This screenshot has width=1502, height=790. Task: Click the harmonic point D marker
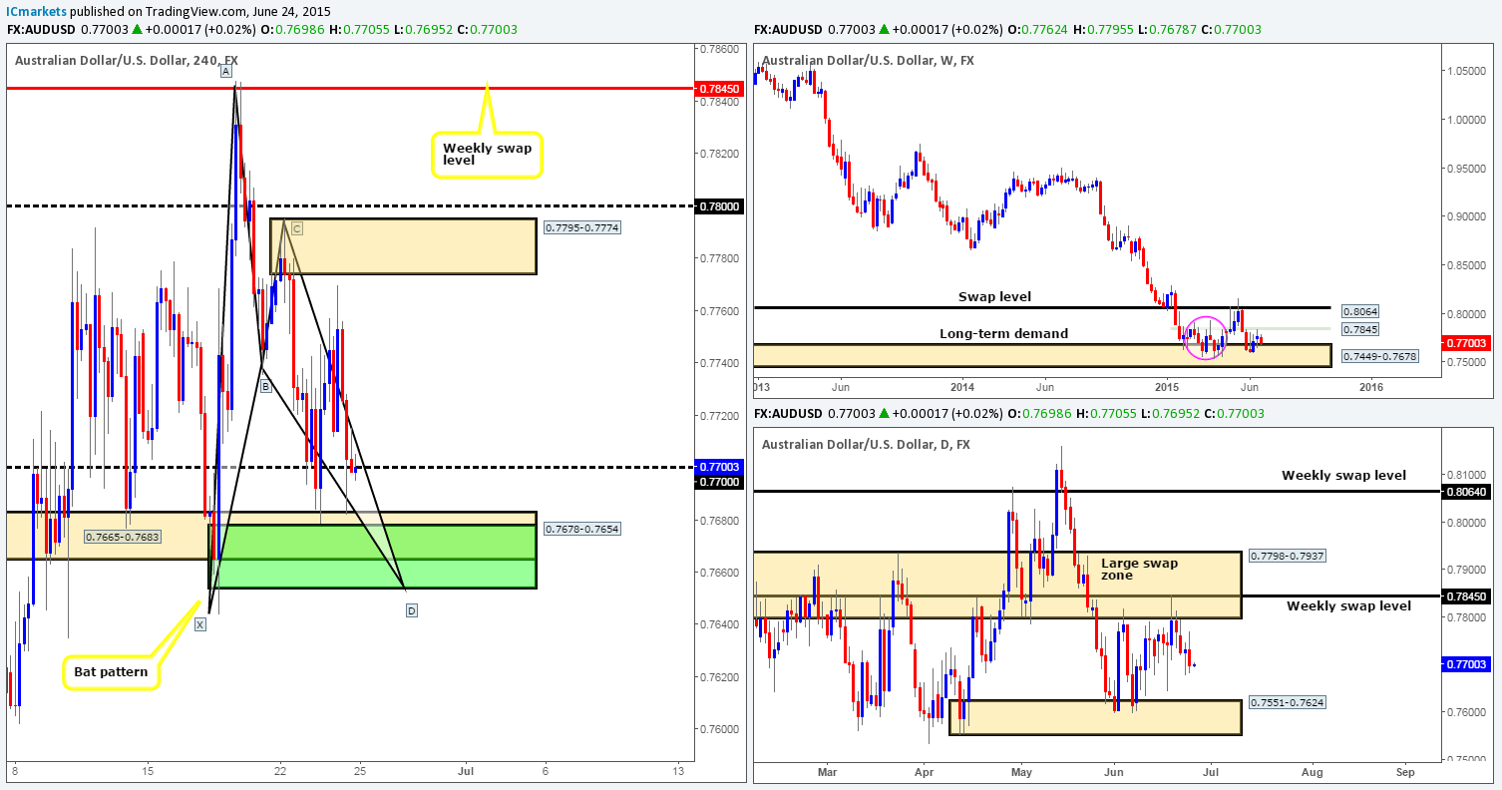411,609
